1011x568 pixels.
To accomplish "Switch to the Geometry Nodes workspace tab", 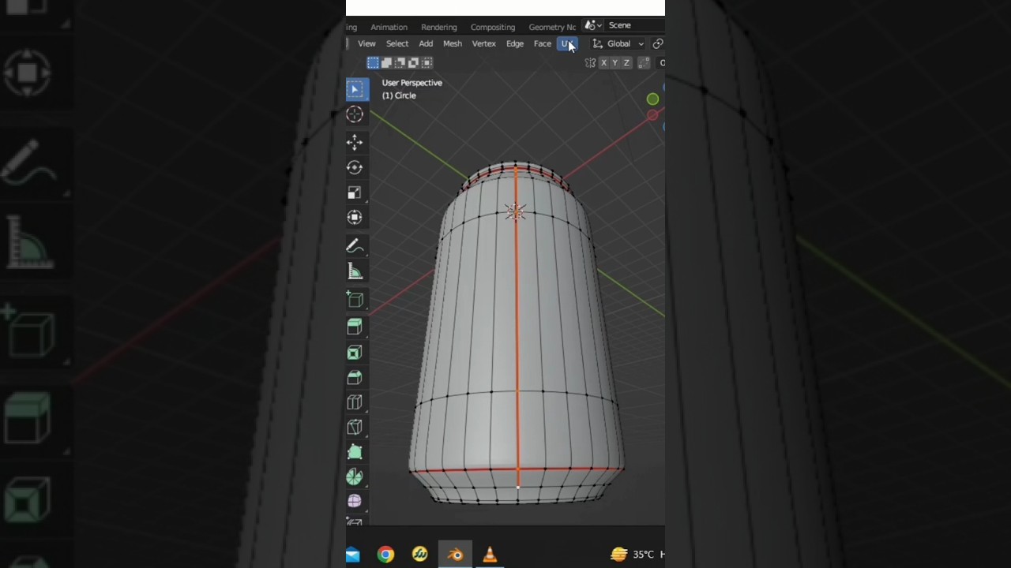I will [x=552, y=28].
